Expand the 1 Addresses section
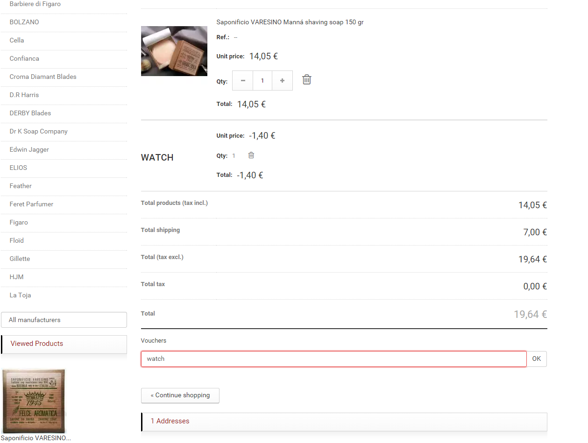 (344, 422)
